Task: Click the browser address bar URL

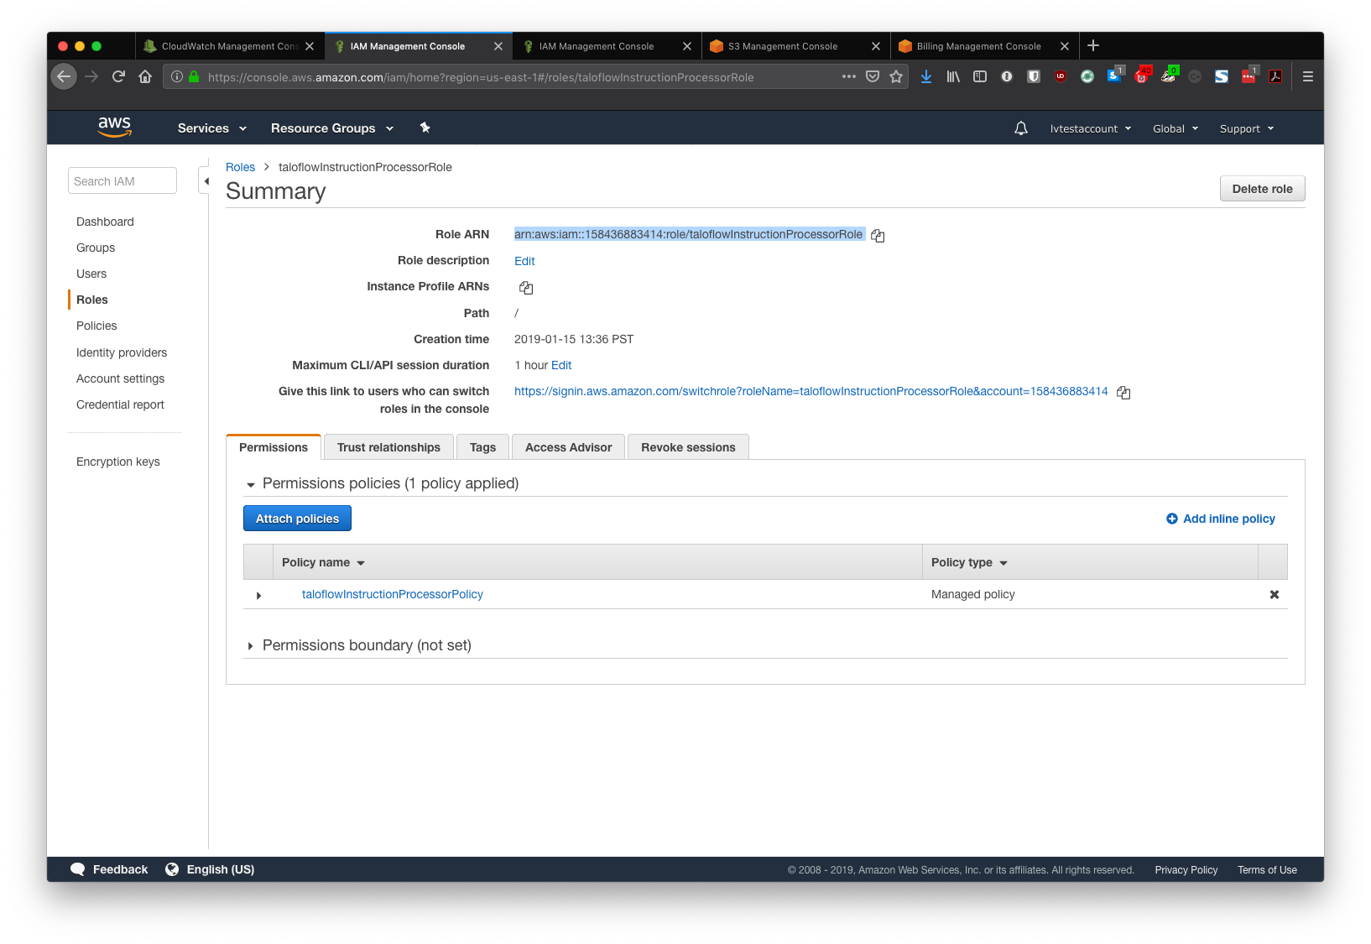Action: (x=481, y=77)
